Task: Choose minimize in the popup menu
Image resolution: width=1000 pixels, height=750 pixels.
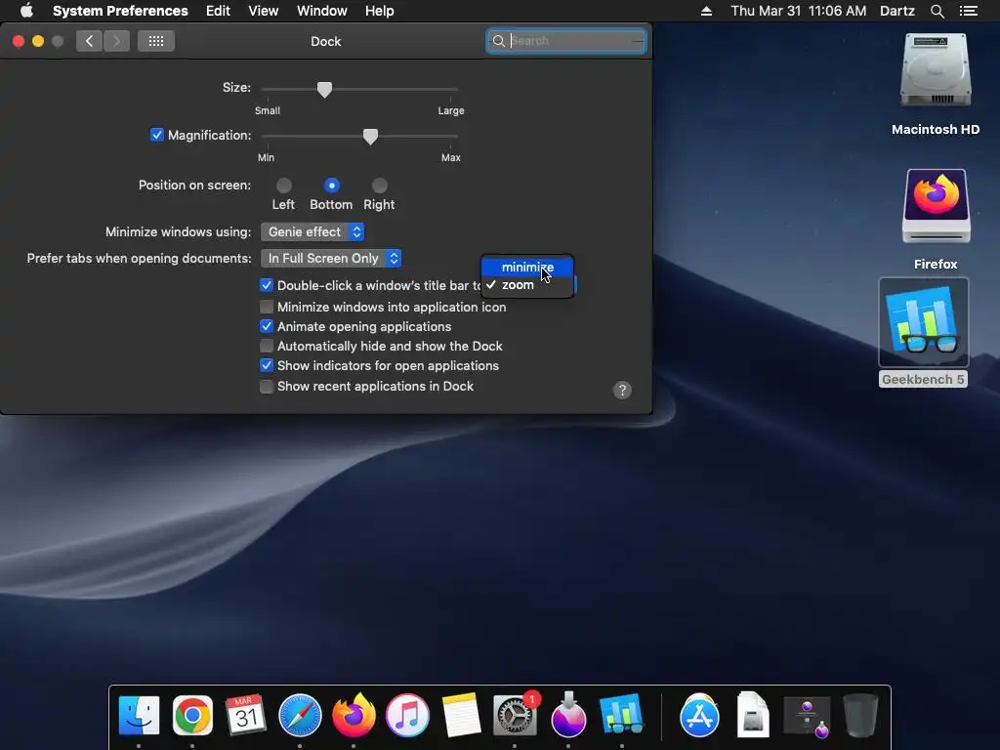Action: point(527,268)
